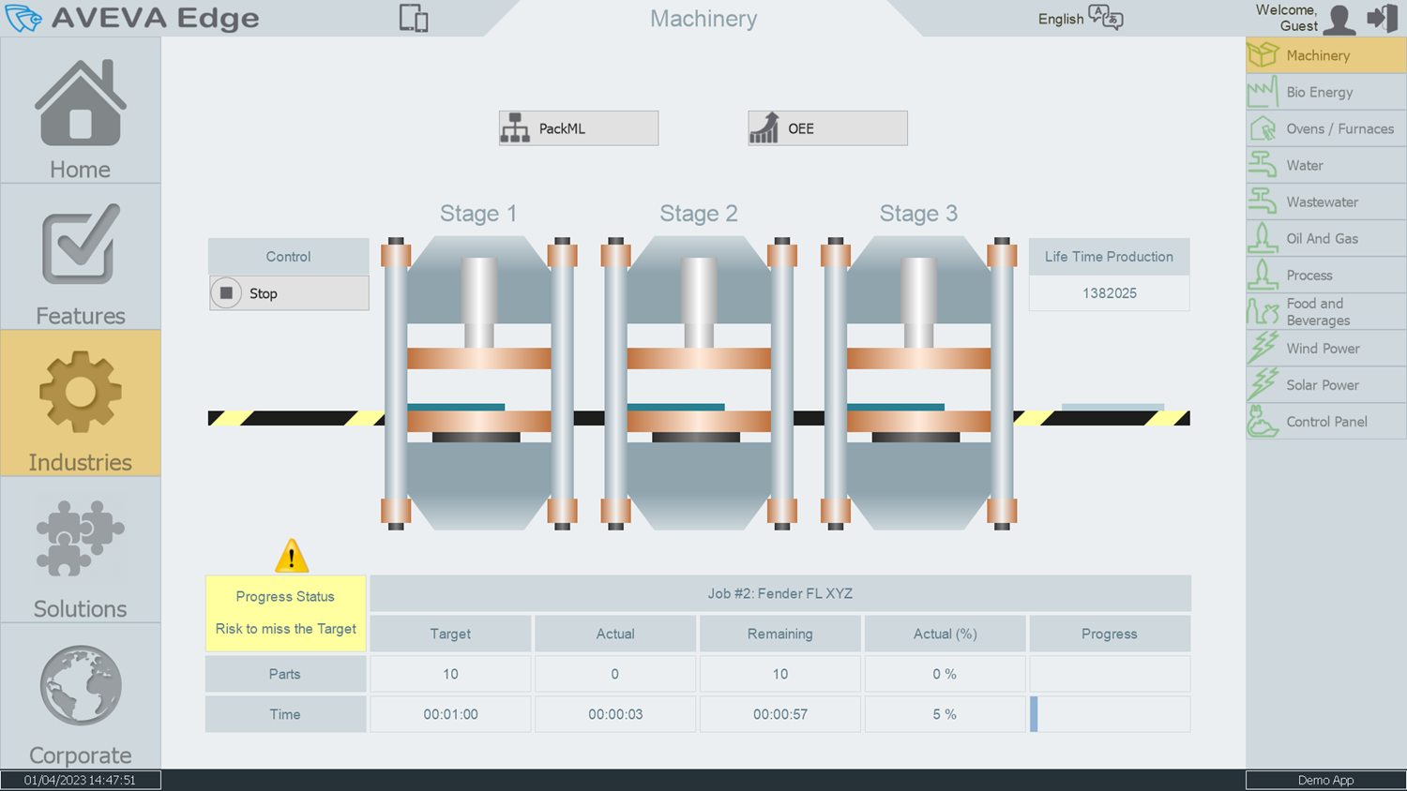Image resolution: width=1407 pixels, height=791 pixels.
Task: Click the English language label
Action: click(1061, 19)
